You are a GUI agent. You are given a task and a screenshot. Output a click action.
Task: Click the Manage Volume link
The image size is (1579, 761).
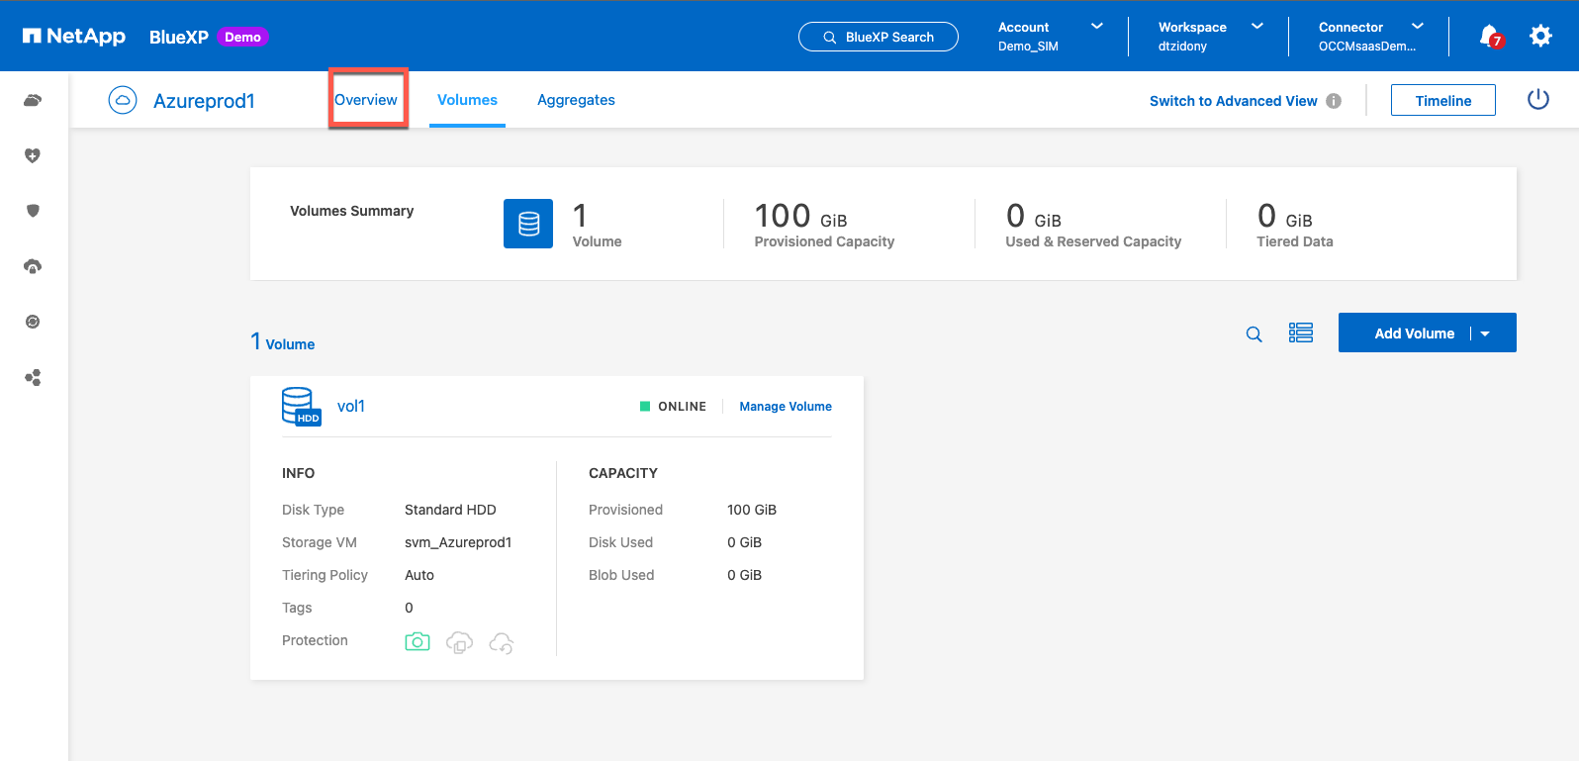click(786, 407)
